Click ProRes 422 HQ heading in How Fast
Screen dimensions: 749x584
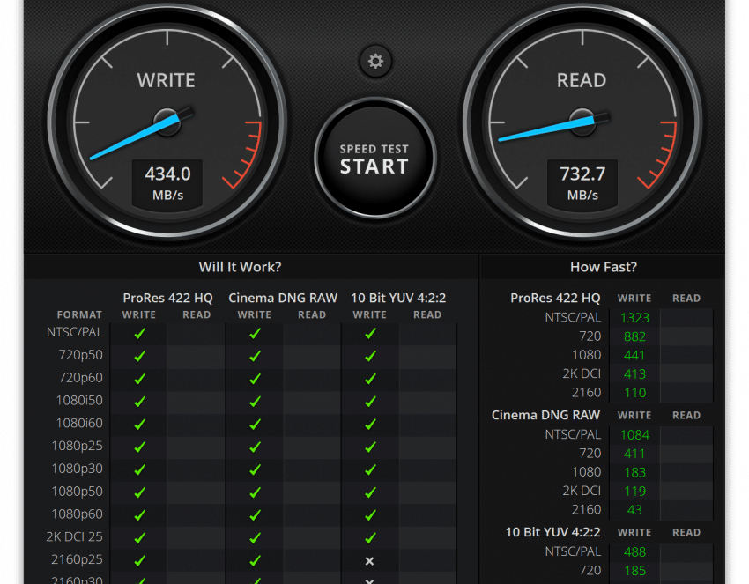pyautogui.click(x=555, y=298)
